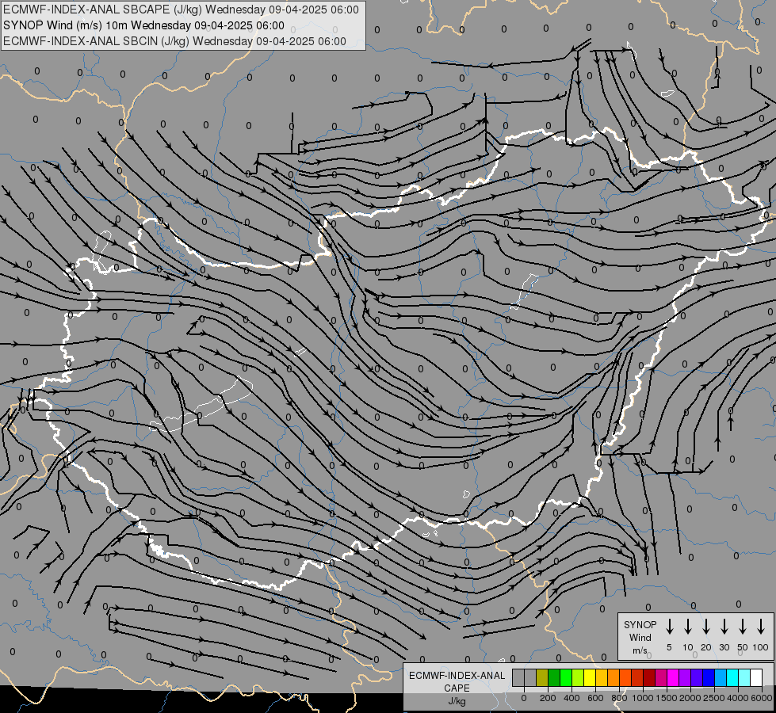Image resolution: width=776 pixels, height=713 pixels.
Task: Click the SBCAPE title line in the header
Action: (x=182, y=10)
